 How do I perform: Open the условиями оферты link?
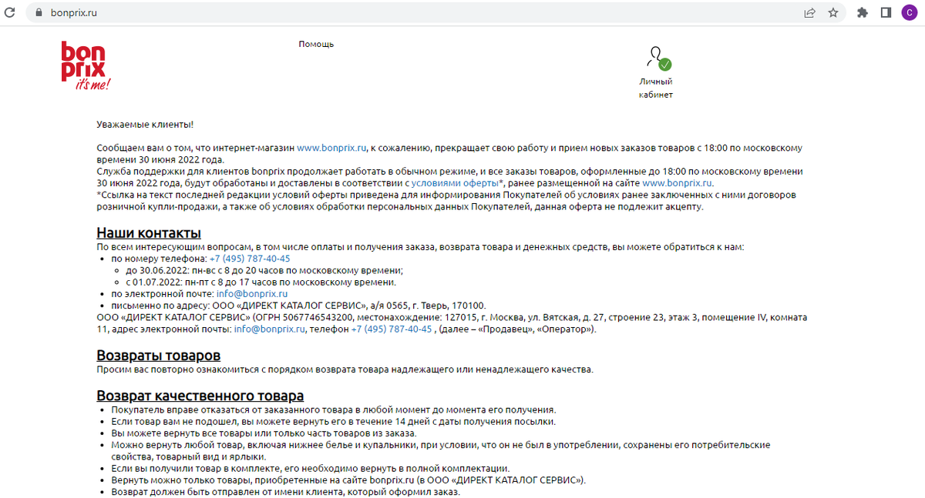pos(455,183)
